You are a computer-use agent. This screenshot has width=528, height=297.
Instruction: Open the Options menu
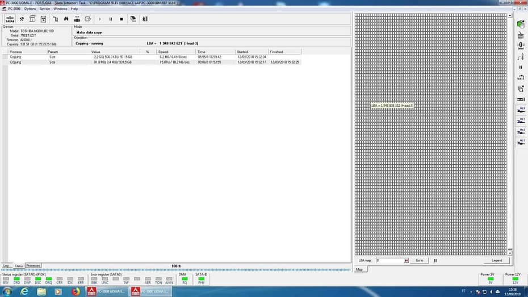coord(30,9)
